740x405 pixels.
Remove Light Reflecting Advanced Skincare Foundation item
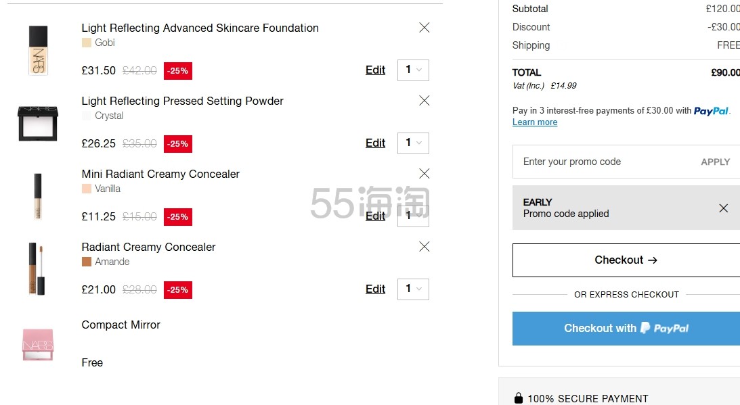[x=425, y=28]
